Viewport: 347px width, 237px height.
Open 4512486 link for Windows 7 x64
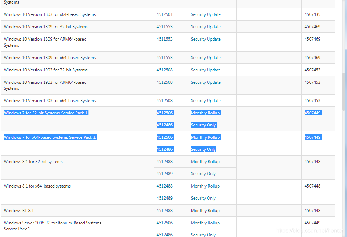pyautogui.click(x=164, y=149)
